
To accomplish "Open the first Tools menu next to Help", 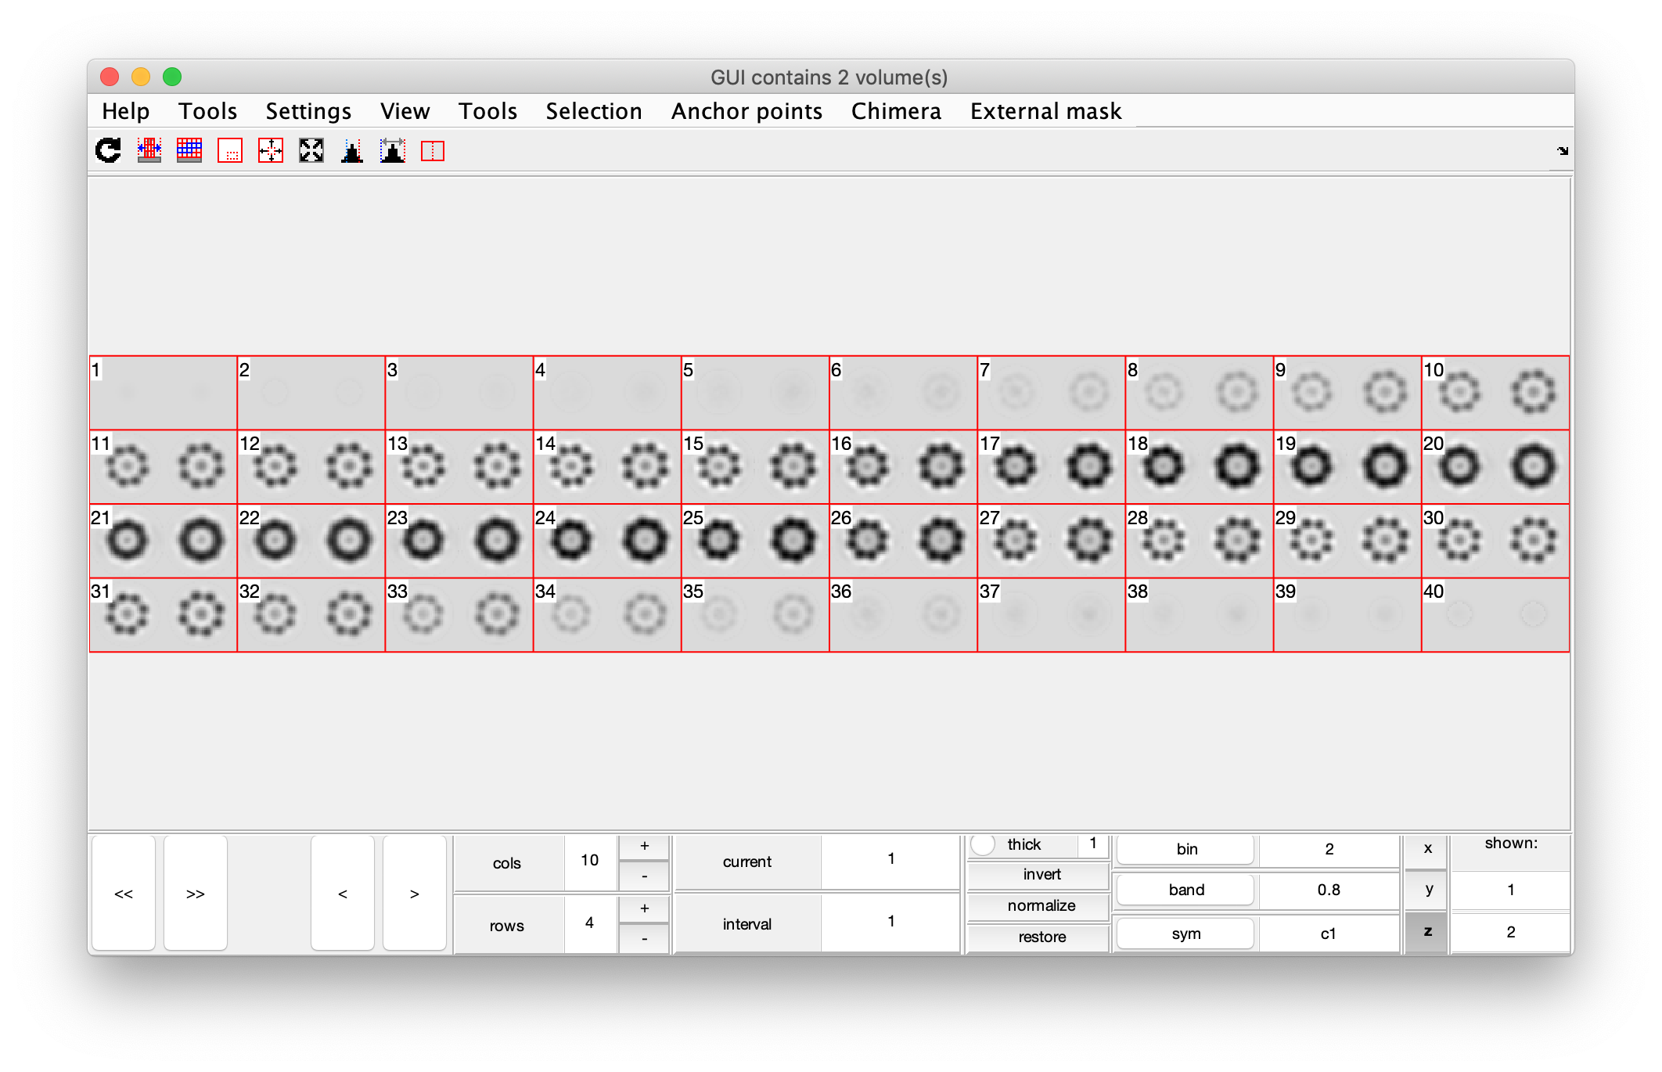I will pyautogui.click(x=208, y=111).
